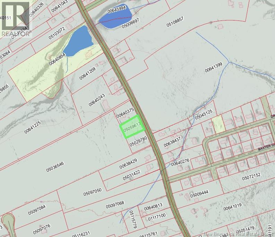Image resolution: width=275 pixels, height=237 pixels.
Task: Select the large pond near parcel 00640854
Action: [79, 41]
